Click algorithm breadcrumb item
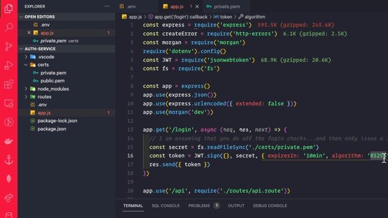Viewport: 388px width, 218px height. tap(255, 17)
